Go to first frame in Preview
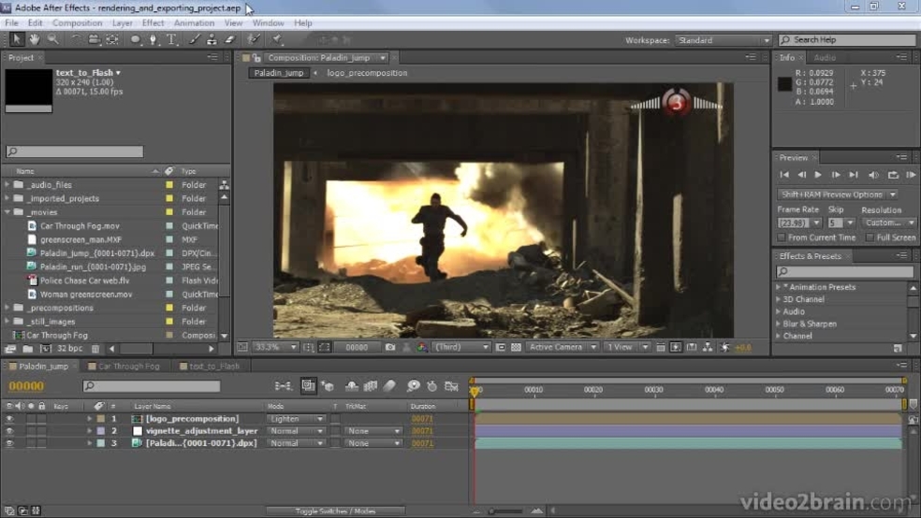921x518 pixels. [x=784, y=175]
